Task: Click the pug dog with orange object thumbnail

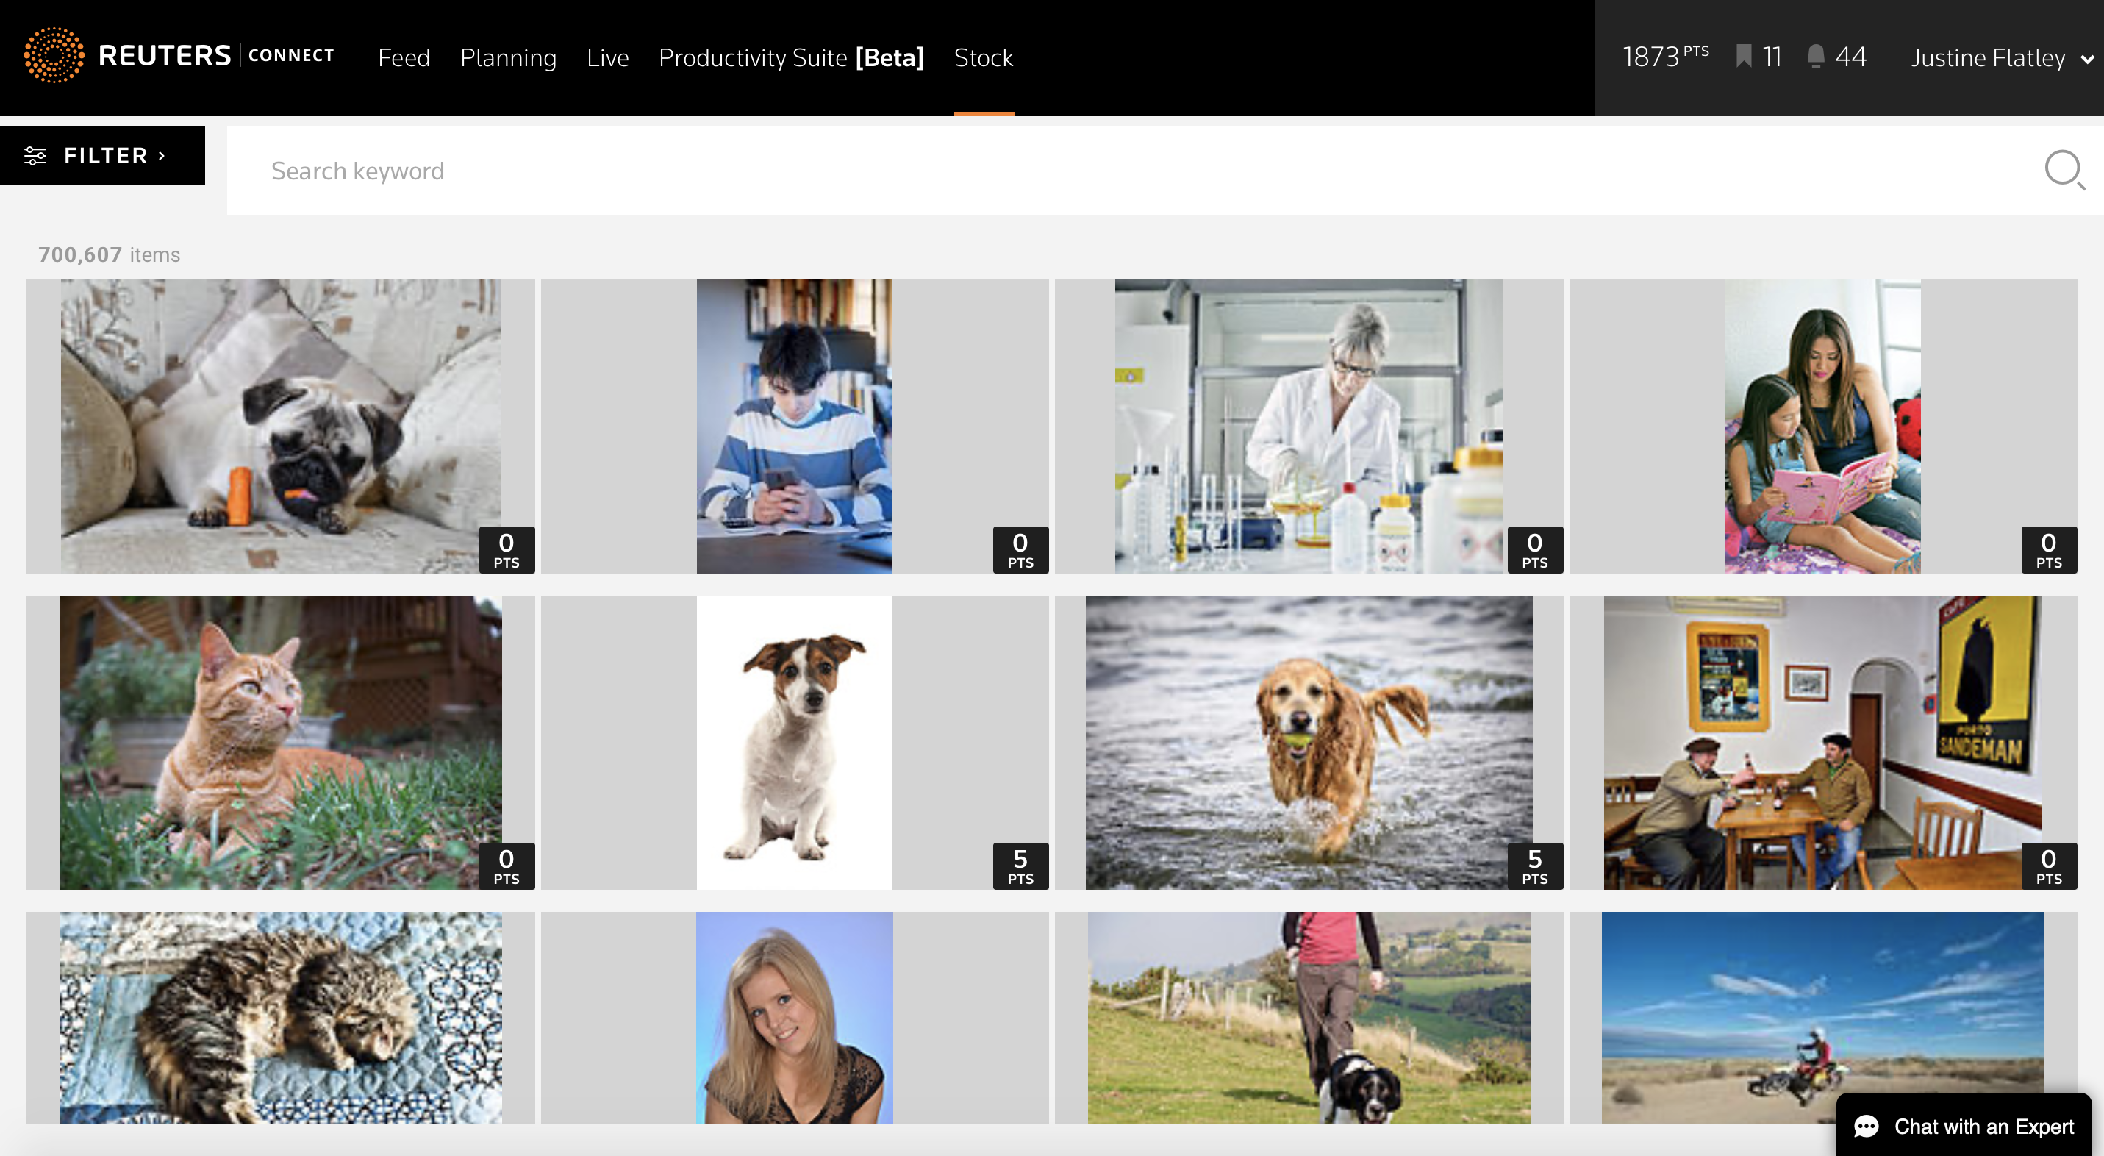Action: pyautogui.click(x=279, y=427)
